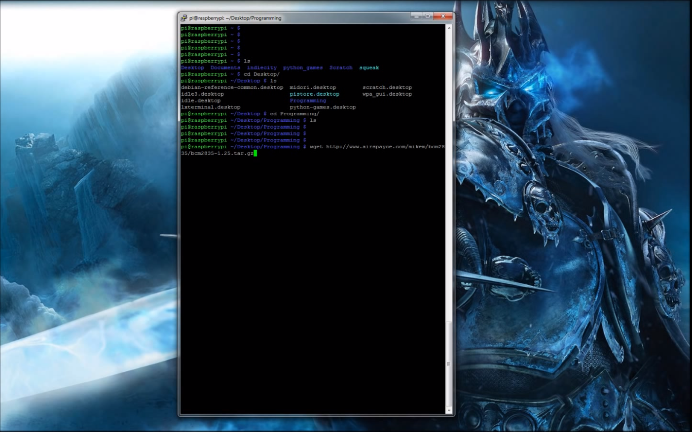Click the vertical scrollbar thumb in the terminal
This screenshot has width=692, height=432.
(449, 364)
